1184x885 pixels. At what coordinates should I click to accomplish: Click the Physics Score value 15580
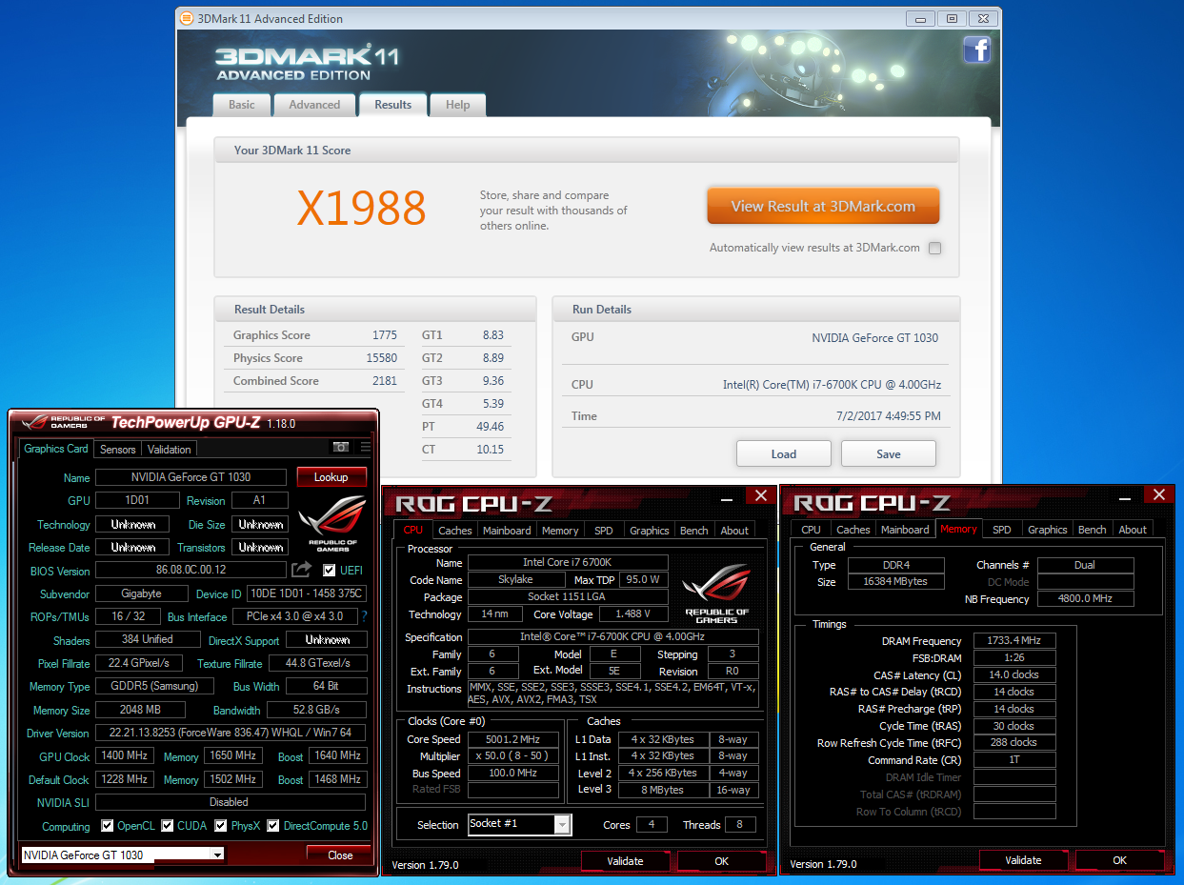[382, 358]
